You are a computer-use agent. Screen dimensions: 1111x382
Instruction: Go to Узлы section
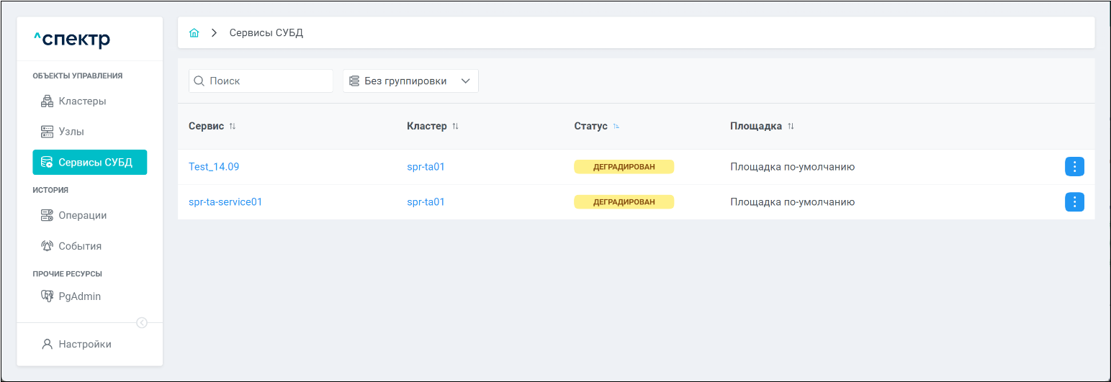[x=71, y=132]
